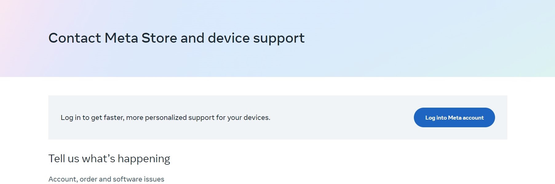Click "issues" in the issues category label
Viewport: 555px width, 184px height.
[x=154, y=179]
